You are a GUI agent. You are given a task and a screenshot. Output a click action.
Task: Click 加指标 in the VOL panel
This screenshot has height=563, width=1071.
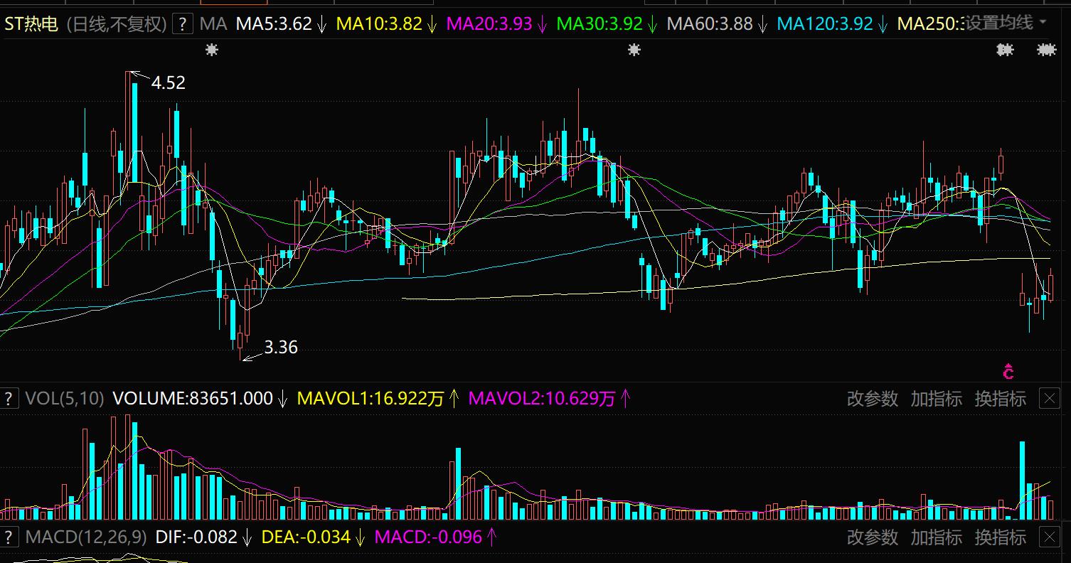(x=936, y=399)
